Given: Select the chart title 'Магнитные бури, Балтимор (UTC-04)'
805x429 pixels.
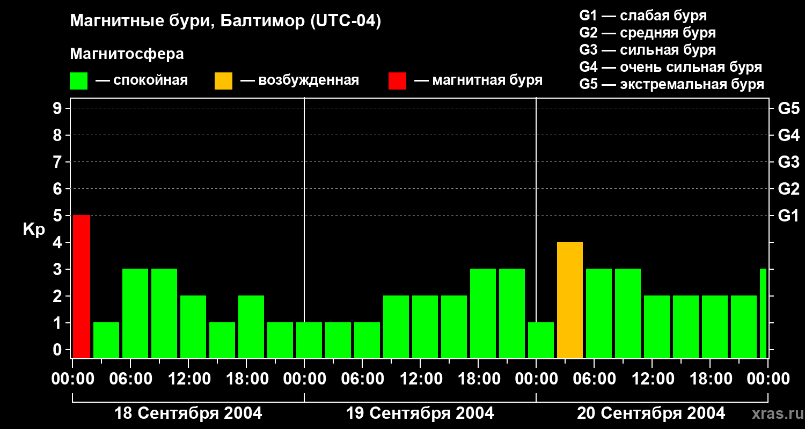Looking at the screenshot, I should 225,22.
